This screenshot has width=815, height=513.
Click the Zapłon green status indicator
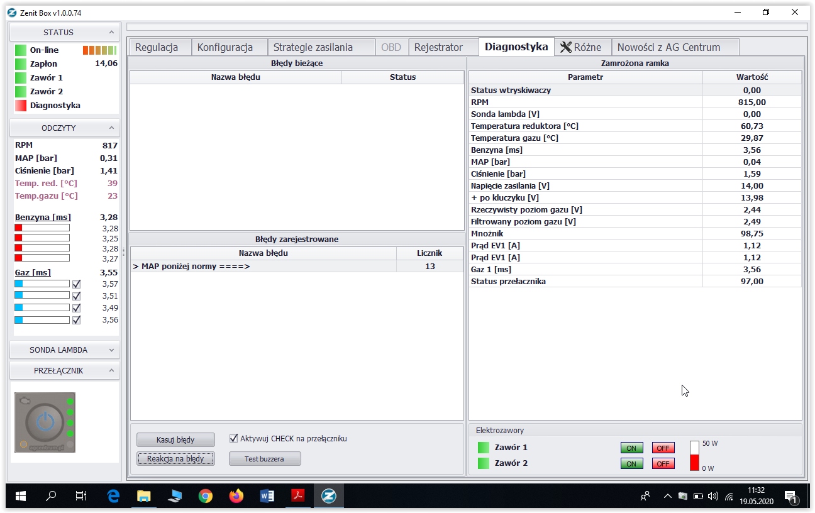tap(21, 63)
